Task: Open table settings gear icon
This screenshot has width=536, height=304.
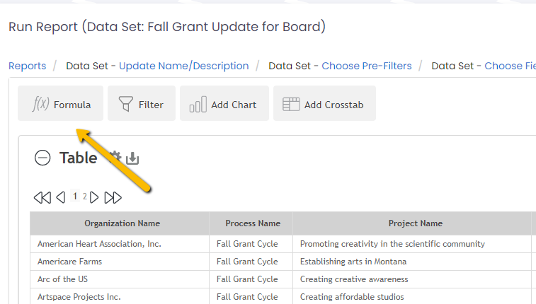Action: point(116,157)
